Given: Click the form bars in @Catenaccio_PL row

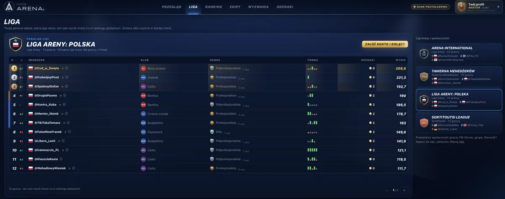Looking at the screenshot, I should [312, 150].
